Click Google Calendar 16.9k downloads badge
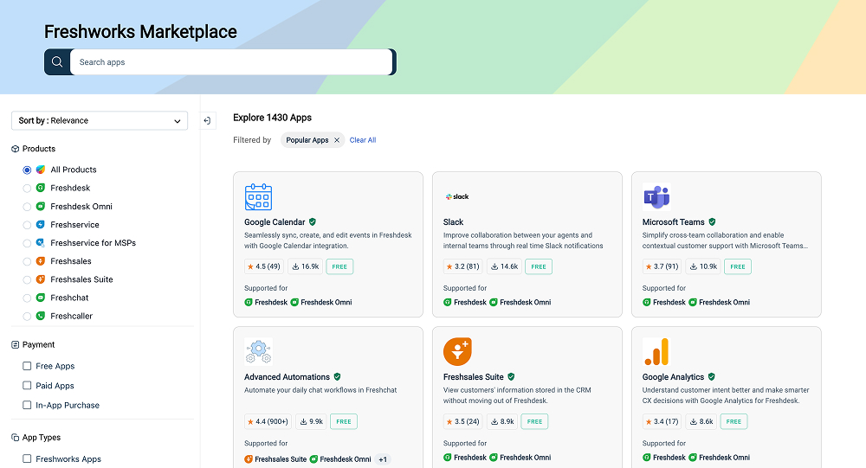The width and height of the screenshot is (866, 468). click(x=306, y=266)
